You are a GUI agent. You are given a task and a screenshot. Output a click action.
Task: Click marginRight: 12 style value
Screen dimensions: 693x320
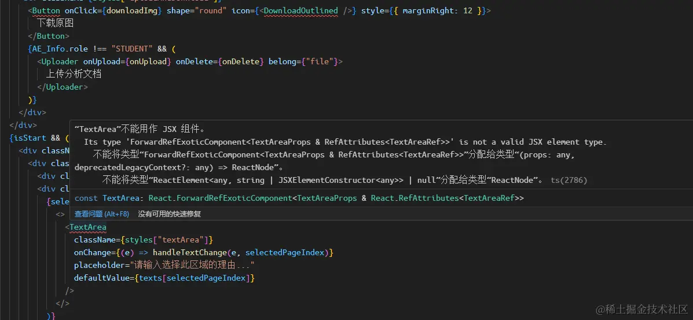437,10
